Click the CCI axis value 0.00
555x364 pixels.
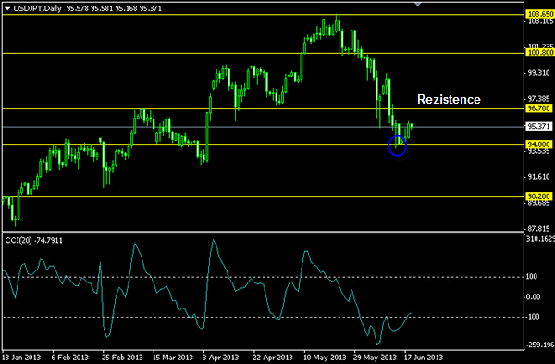pos(533,297)
